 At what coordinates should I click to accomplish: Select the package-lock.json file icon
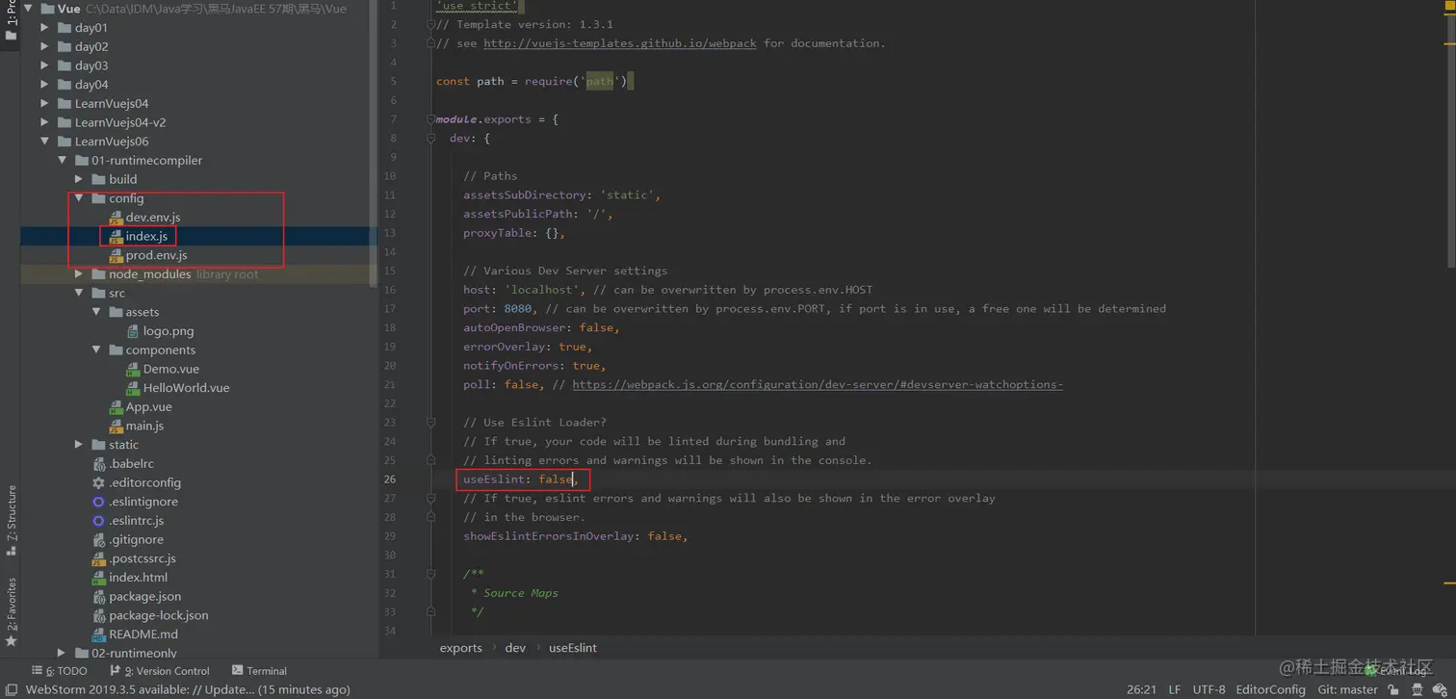coord(98,616)
